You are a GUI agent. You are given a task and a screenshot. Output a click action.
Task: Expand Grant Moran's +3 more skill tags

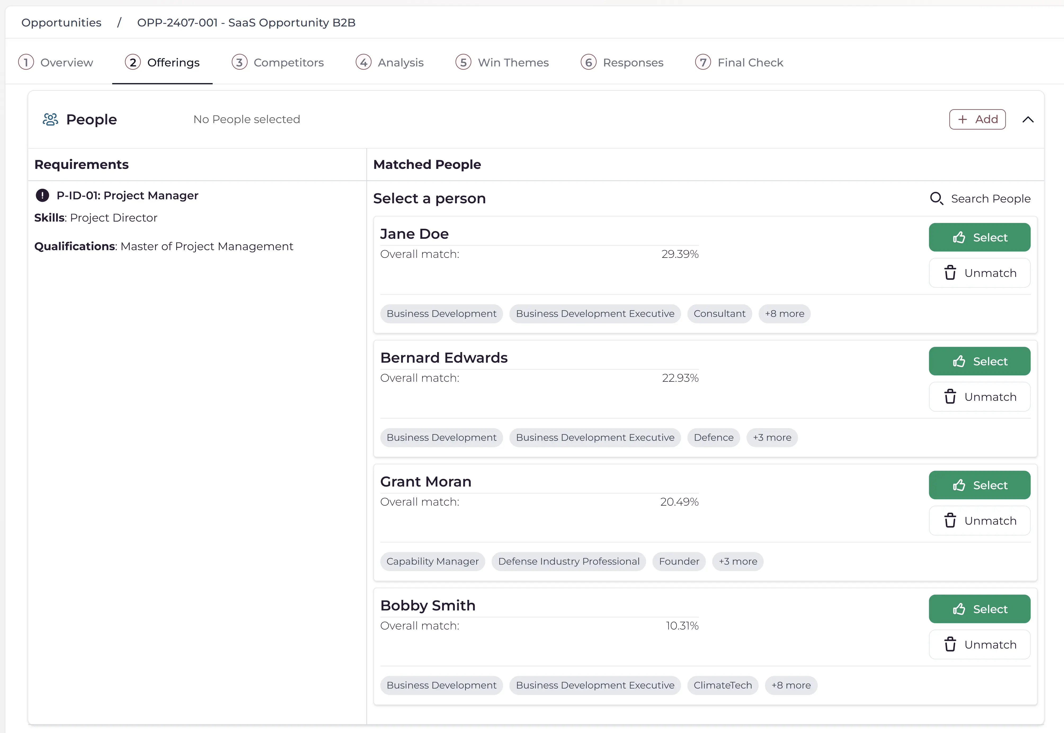pos(737,561)
